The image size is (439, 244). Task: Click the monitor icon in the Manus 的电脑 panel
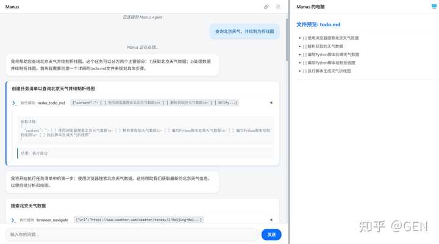click(434, 7)
